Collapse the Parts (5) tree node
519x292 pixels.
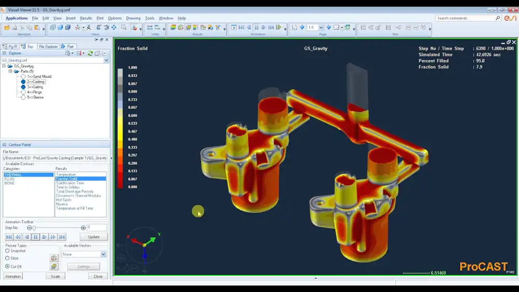pos(10,72)
